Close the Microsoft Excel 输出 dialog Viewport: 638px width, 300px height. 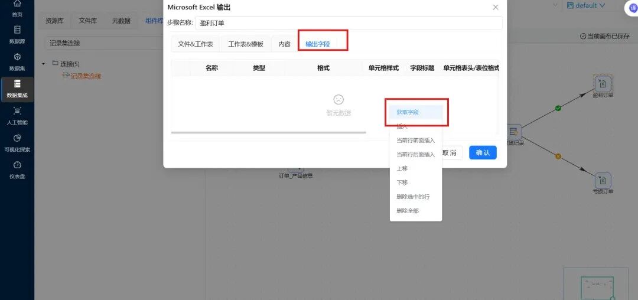pos(495,7)
